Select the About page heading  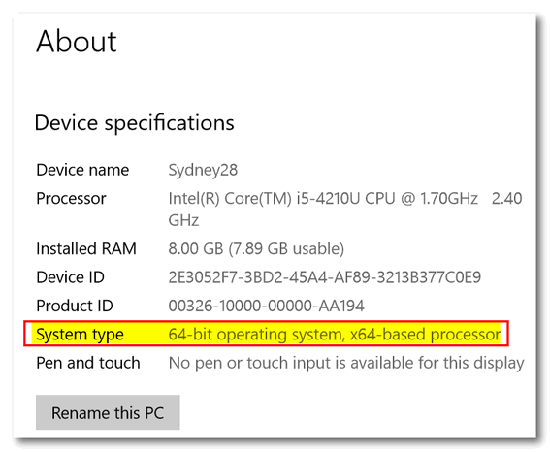[x=76, y=42]
